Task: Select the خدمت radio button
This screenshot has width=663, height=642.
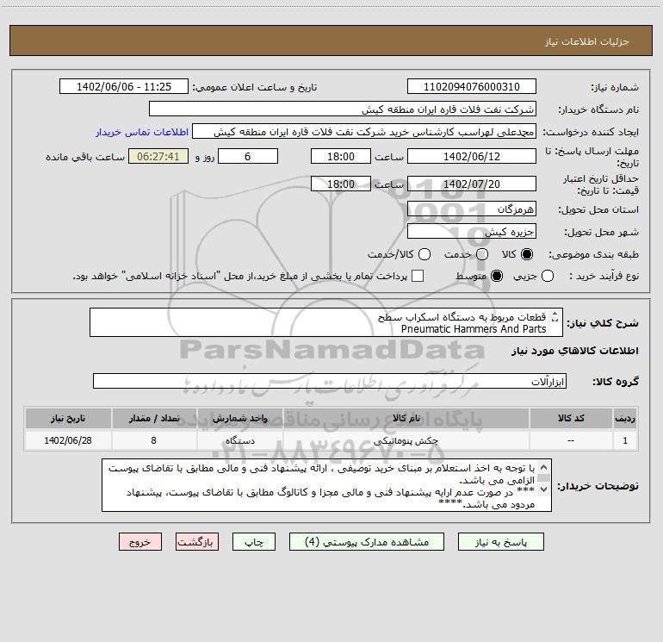Action: click(482, 254)
